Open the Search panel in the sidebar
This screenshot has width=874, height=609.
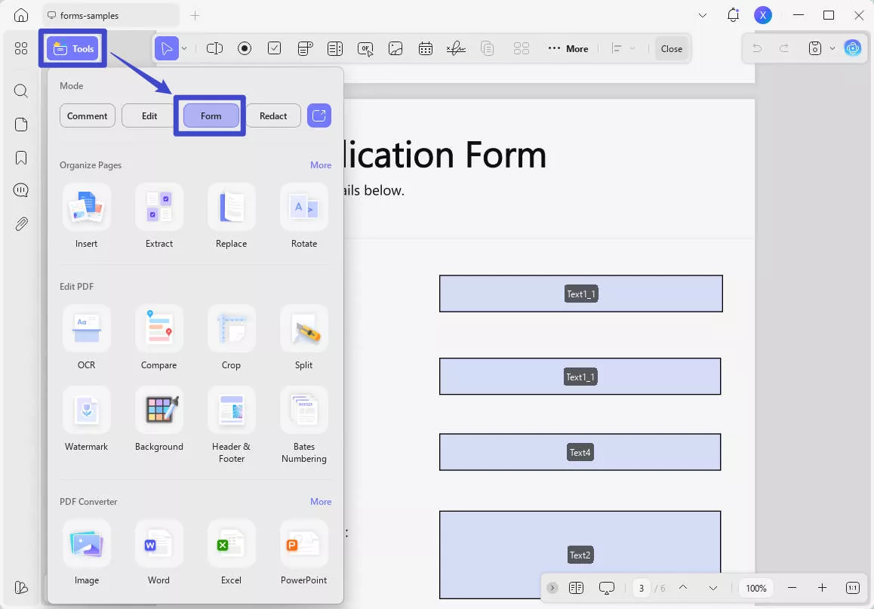[20, 91]
